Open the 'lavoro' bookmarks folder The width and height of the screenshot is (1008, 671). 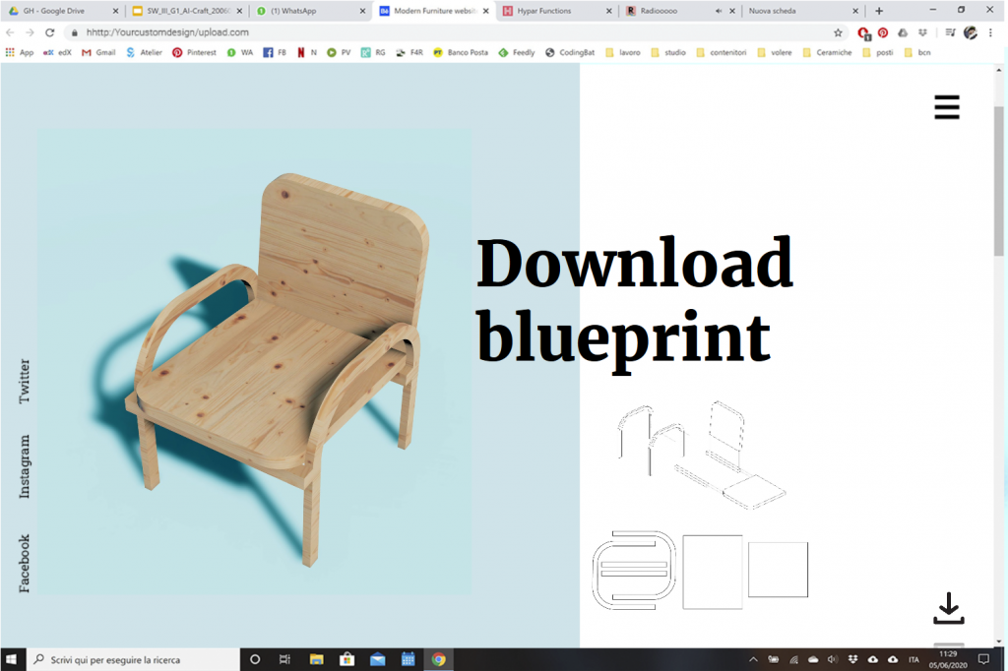point(624,52)
